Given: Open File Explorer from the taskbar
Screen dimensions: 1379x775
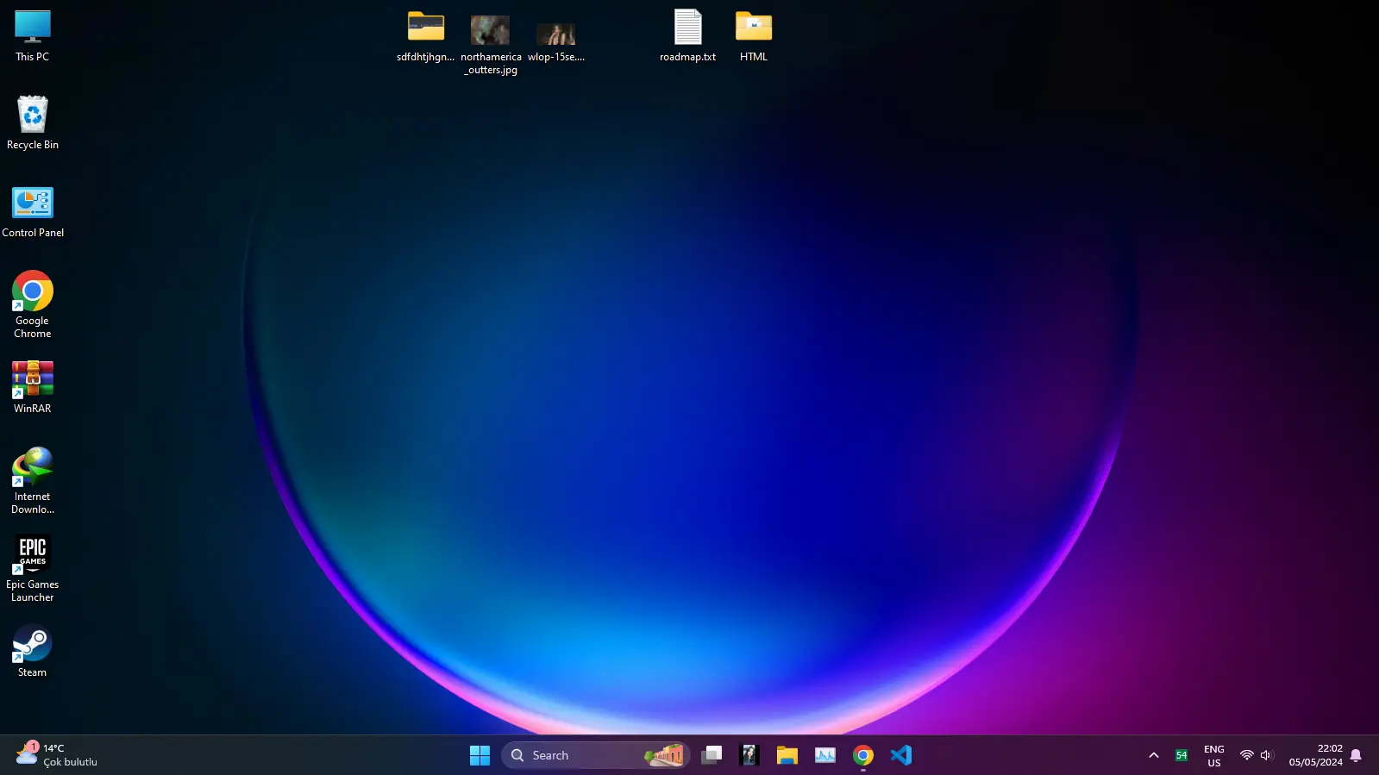Looking at the screenshot, I should coord(787,755).
